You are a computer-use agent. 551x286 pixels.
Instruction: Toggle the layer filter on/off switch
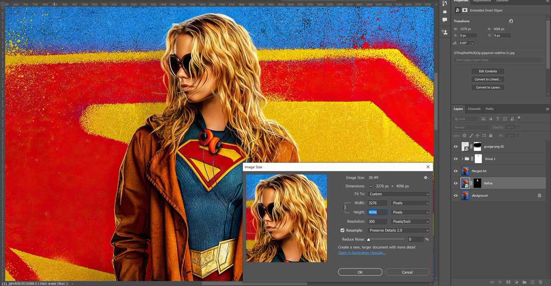pos(519,118)
